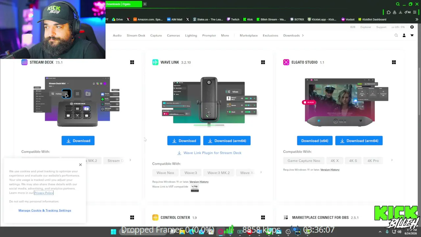Download Elgato Studio arm64 version
This screenshot has width=421, height=237.
(359, 141)
